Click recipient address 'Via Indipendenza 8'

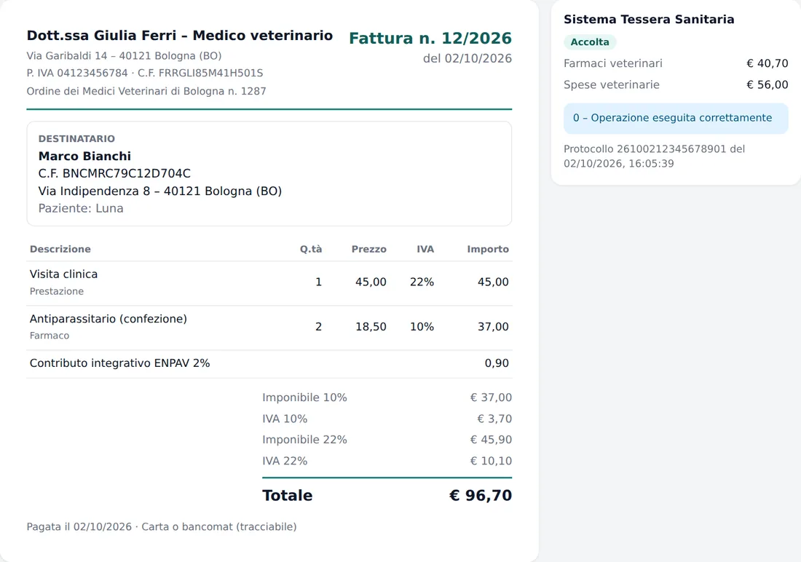(94, 191)
